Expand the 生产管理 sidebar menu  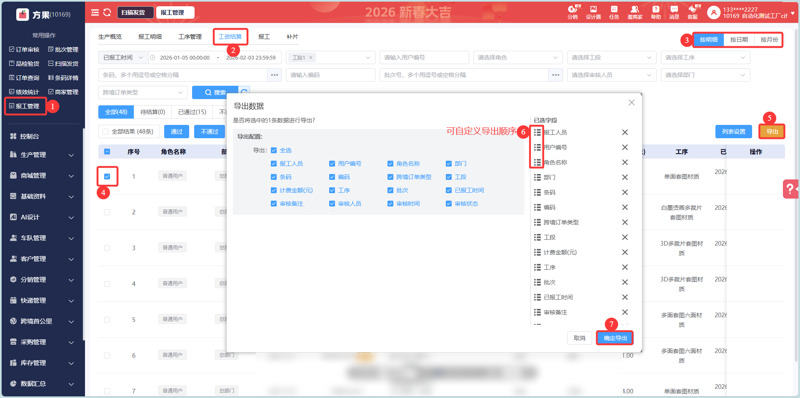coord(42,155)
